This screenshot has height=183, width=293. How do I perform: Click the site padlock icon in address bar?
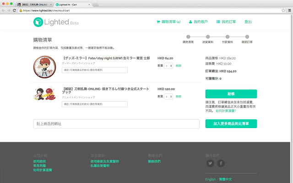click(21, 11)
